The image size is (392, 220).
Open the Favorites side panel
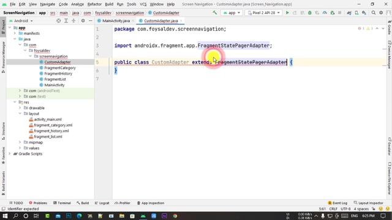click(x=3, y=155)
